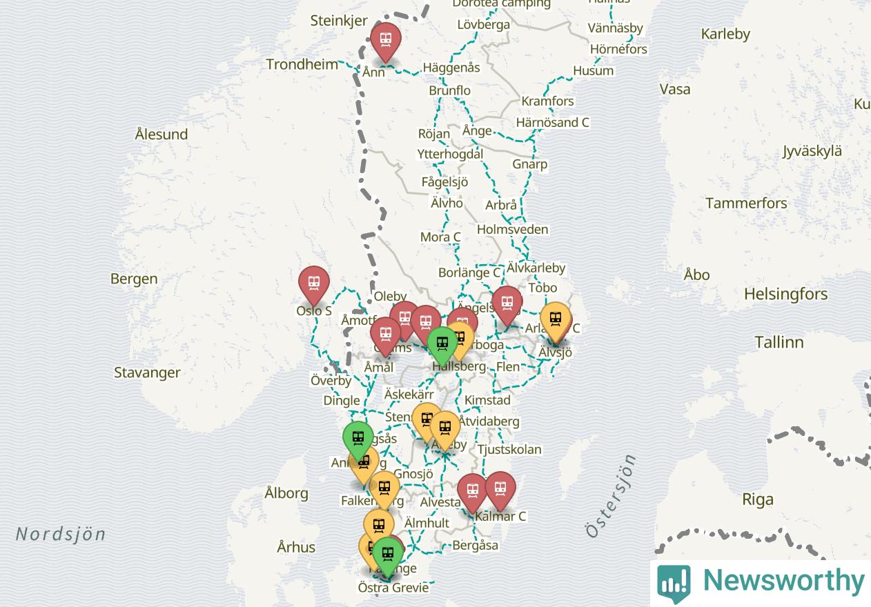Click the Helsingfors label
The height and width of the screenshot is (607, 871).
(785, 294)
